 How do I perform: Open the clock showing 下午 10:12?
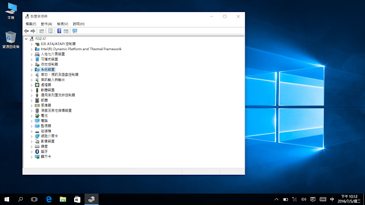coord(349,199)
